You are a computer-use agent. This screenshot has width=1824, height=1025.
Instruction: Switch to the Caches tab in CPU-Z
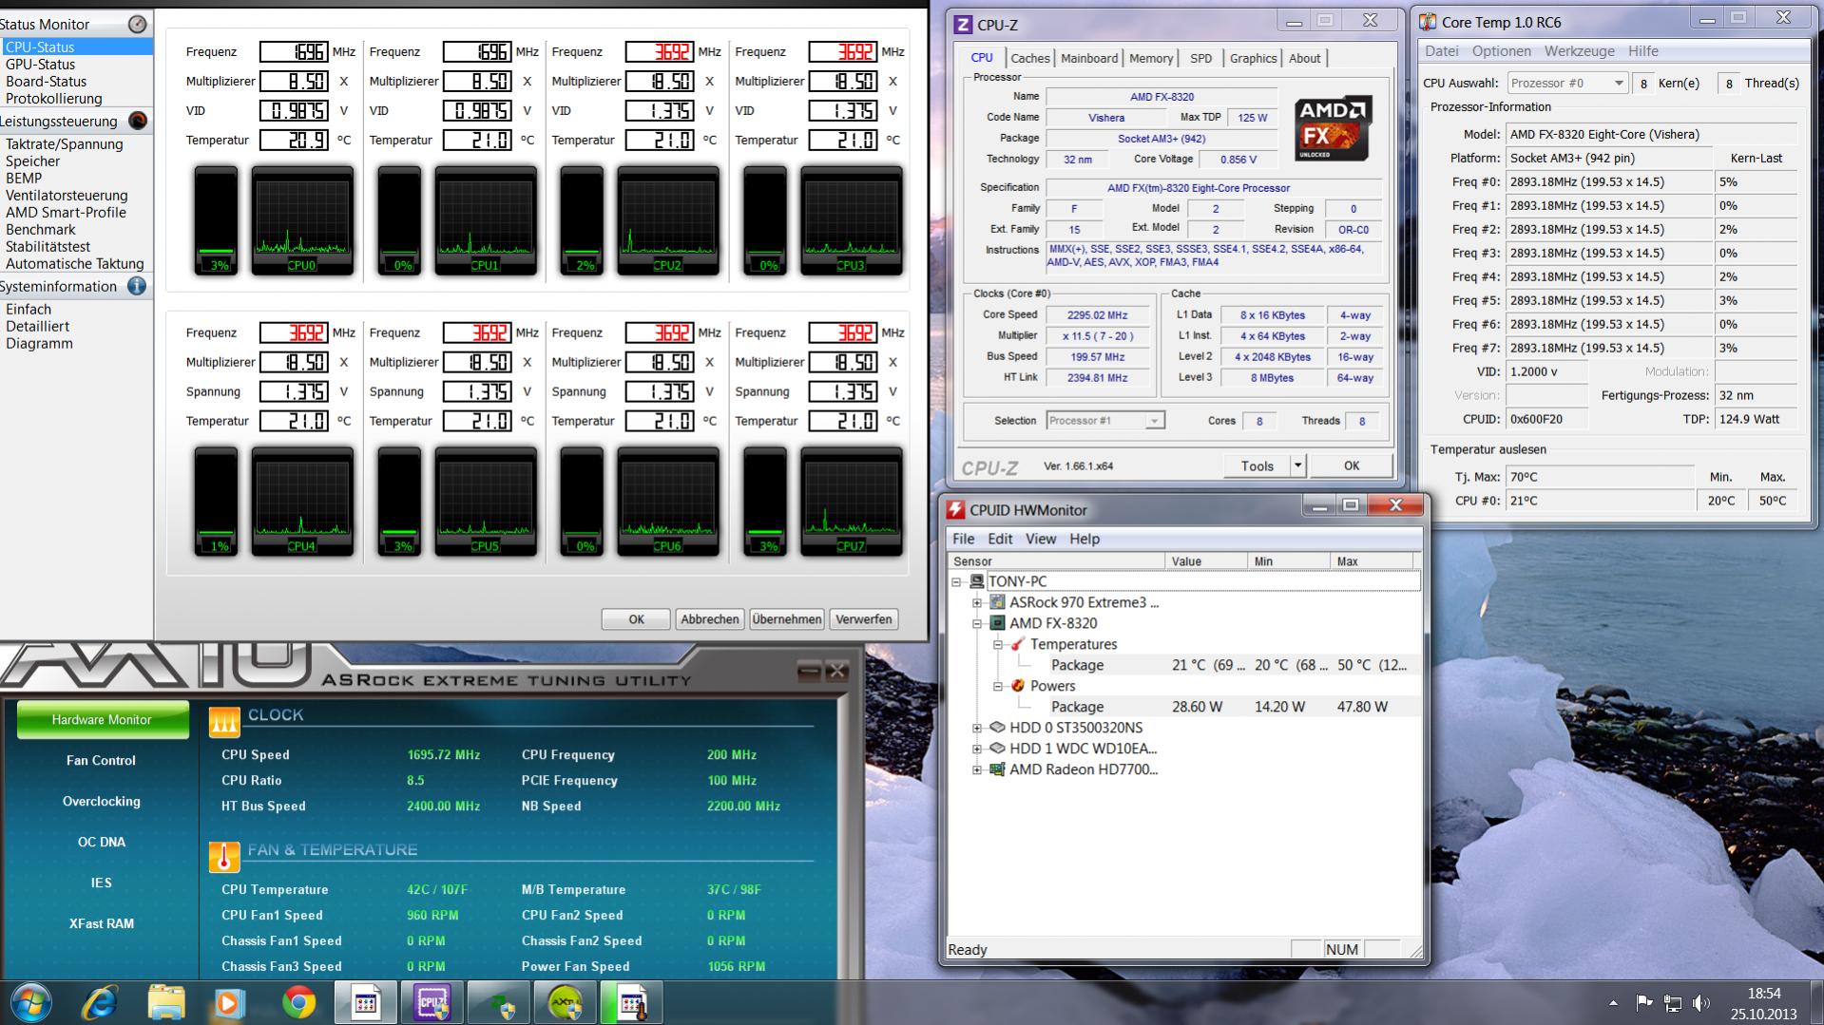coord(1030,58)
